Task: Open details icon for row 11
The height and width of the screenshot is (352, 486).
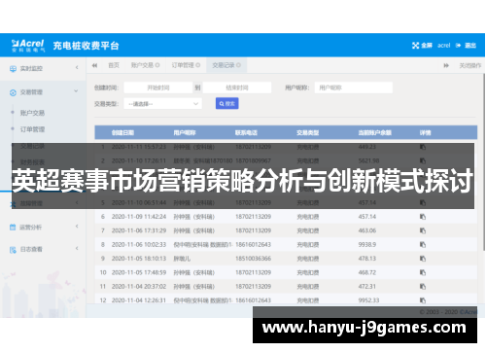Action: pyautogui.click(x=423, y=287)
